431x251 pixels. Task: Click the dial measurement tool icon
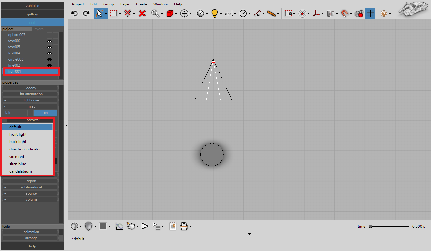tap(243, 14)
